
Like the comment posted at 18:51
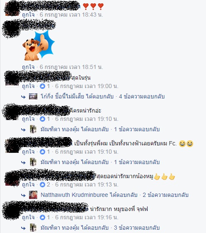(x=28, y=67)
